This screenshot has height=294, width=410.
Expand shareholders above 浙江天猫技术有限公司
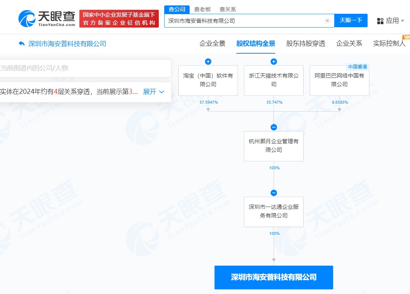coord(274,62)
